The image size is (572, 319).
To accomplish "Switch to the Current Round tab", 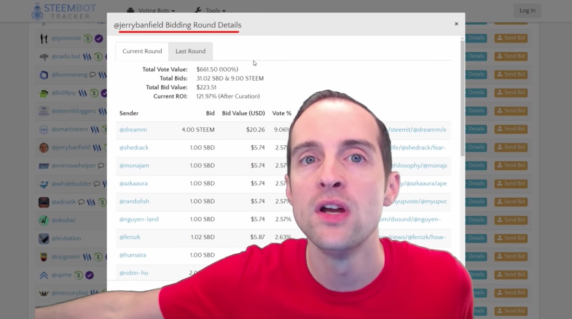I will tap(142, 51).
